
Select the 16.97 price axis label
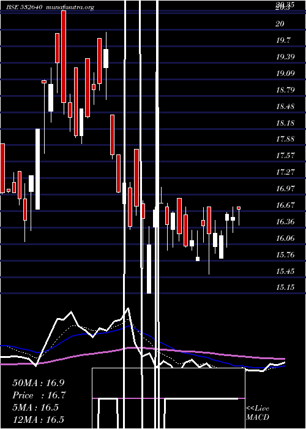tap(285, 189)
